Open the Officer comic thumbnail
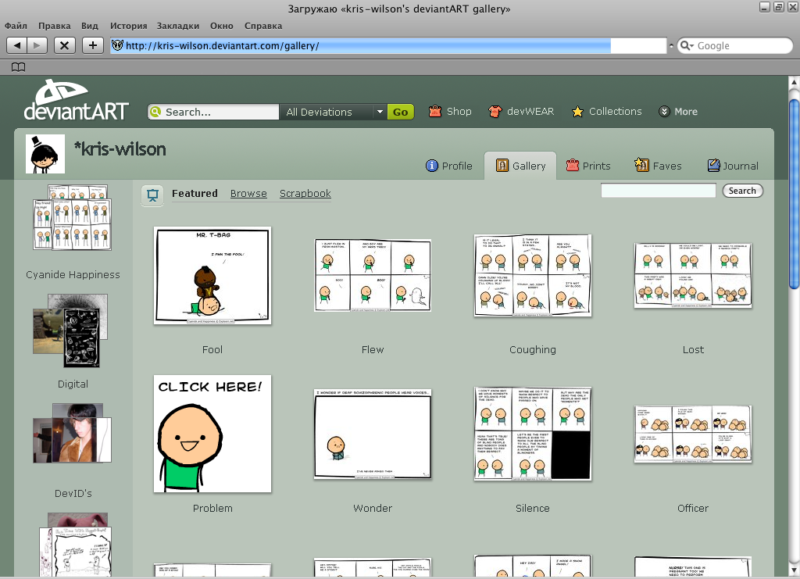Viewport: 800px width, 579px height. 693,434
